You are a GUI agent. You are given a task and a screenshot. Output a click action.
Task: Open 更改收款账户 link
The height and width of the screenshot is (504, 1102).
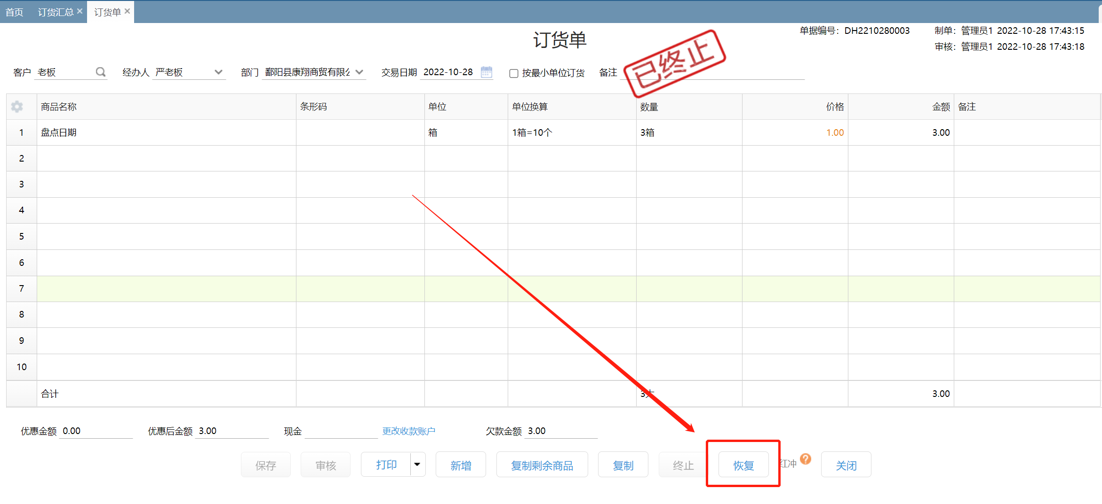(x=408, y=431)
